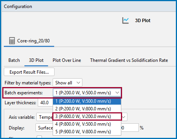Click Export Result Files button
The height and width of the screenshot is (139, 177).
pyautogui.click(x=29, y=72)
